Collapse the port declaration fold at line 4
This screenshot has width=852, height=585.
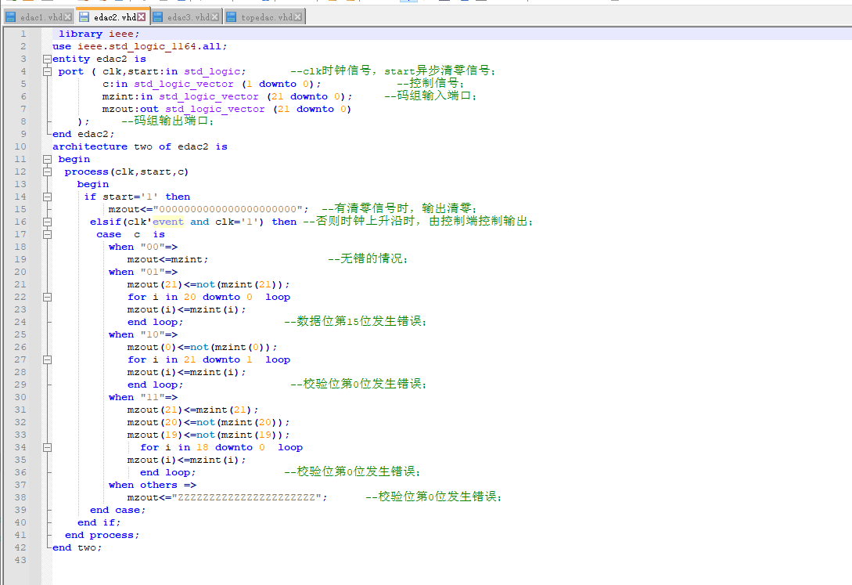47,71
